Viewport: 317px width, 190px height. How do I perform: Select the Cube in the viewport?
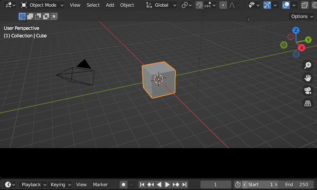[159, 80]
